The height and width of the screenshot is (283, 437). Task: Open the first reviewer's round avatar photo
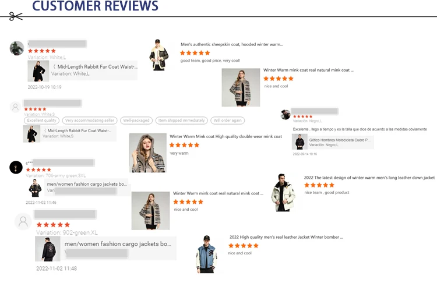(17, 48)
